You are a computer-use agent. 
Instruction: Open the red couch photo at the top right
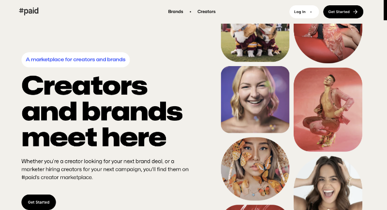(x=328, y=43)
